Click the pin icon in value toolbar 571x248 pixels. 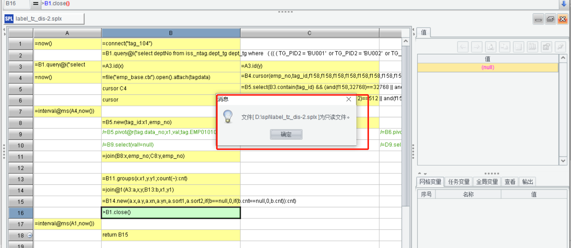[x=560, y=47]
